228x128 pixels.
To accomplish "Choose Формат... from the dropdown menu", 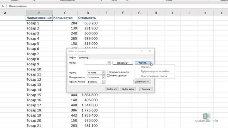I will click(x=146, y=67).
